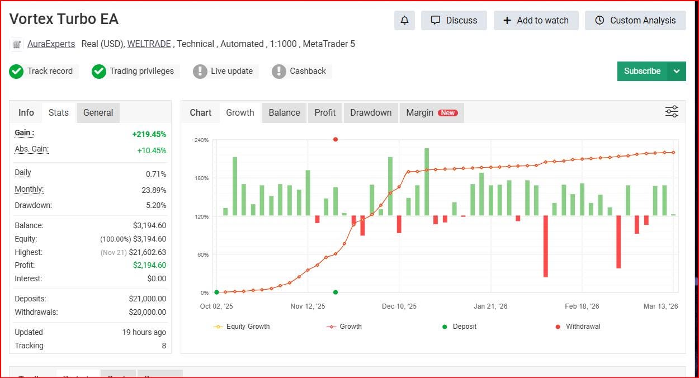This screenshot has width=699, height=378.
Task: Click the $20,000.00 withdrawals value
Action: 147,312
